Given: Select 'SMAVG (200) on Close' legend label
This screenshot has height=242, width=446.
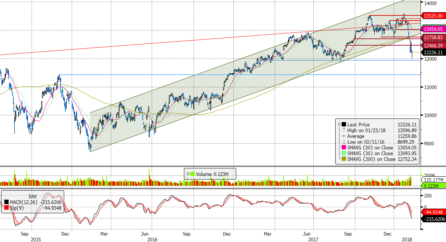Looking at the screenshot, I should 371,159.
